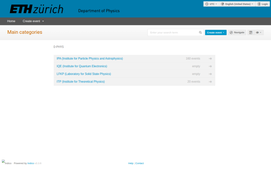Open IQE (Institute for Quantum Electronics) category
The height and width of the screenshot is (169, 271).
click(x=82, y=66)
